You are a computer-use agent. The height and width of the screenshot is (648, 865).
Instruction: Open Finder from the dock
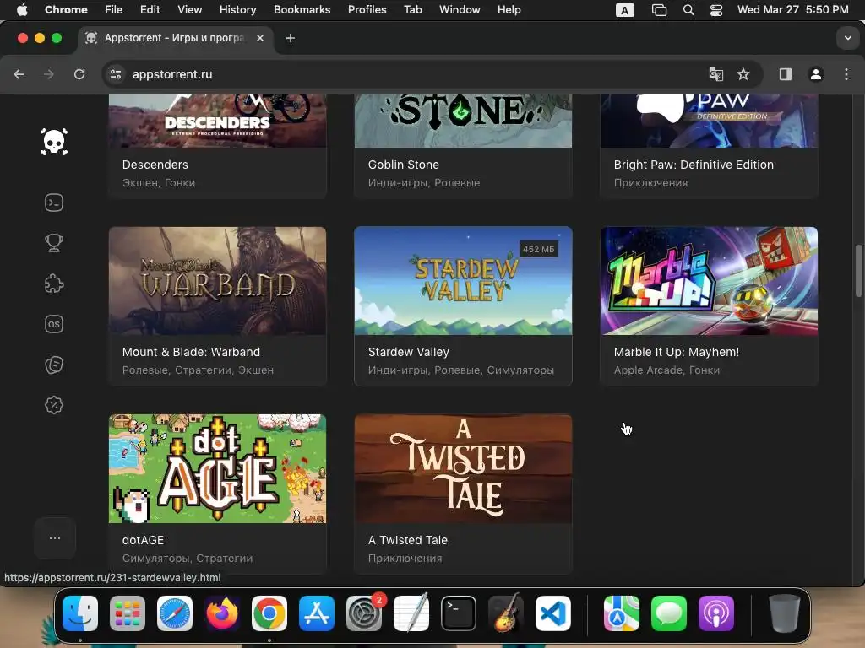pos(80,613)
